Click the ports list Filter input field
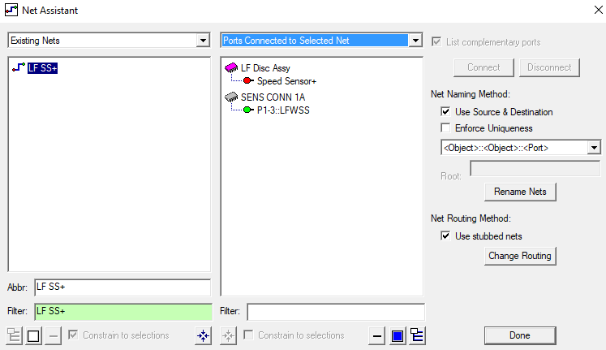Screen dimensions: 606x350 [336, 312]
